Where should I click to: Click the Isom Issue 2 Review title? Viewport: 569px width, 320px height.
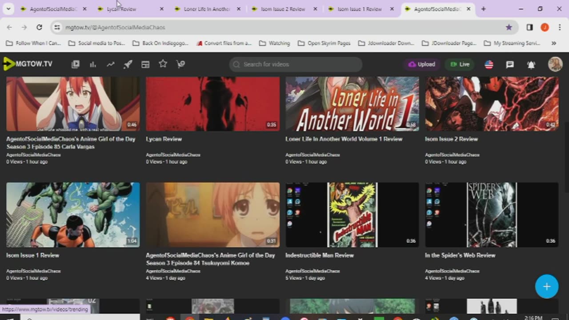pos(451,139)
